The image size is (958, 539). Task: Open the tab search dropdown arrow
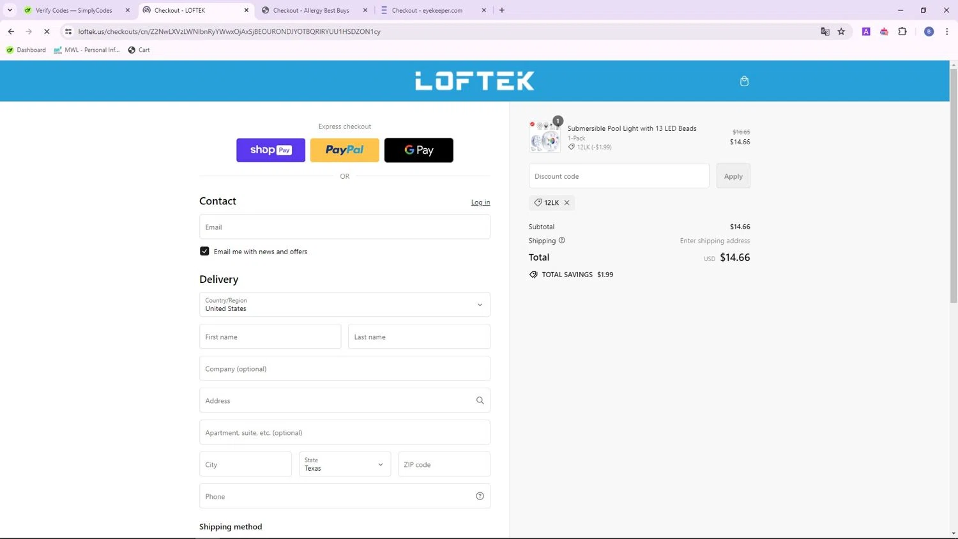pyautogui.click(x=10, y=10)
